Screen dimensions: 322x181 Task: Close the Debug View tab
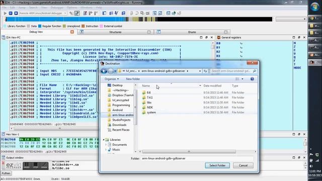72,32
